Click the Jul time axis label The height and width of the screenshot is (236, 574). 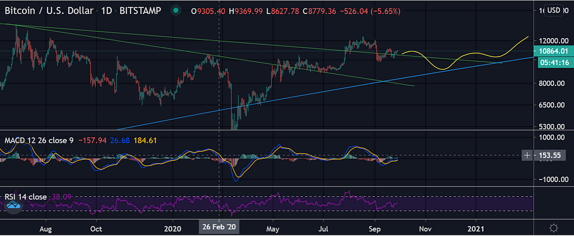pyautogui.click(x=323, y=228)
